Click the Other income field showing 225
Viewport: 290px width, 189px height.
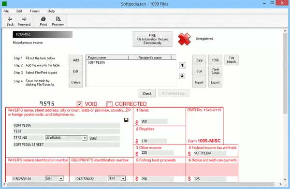click(x=157, y=153)
